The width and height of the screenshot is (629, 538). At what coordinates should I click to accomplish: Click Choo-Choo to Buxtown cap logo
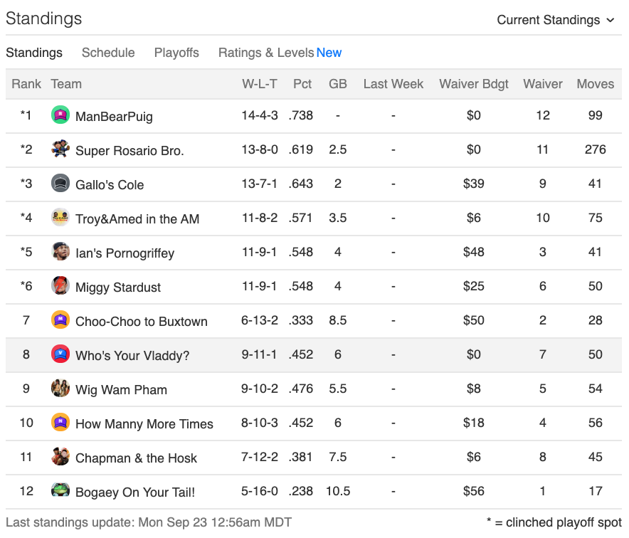click(x=60, y=320)
